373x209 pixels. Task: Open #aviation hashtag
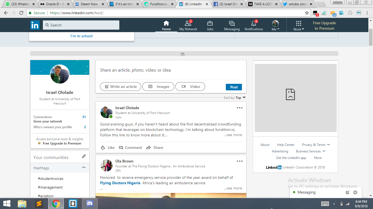46,196
